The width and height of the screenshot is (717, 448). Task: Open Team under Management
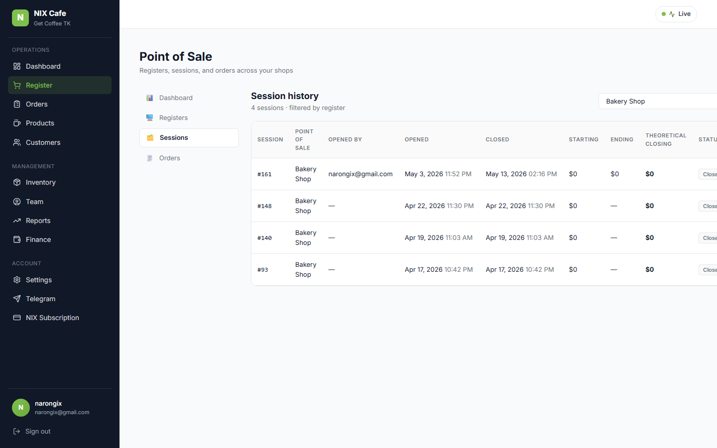tap(60, 202)
